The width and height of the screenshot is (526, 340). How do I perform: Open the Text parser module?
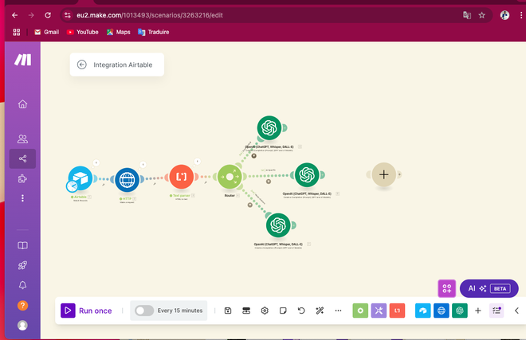(182, 177)
